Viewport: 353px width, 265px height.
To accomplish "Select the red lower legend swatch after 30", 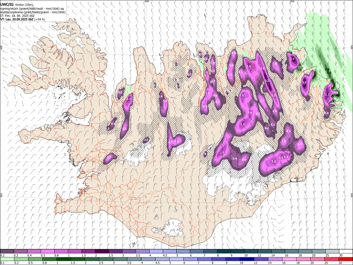I will 345,259.
